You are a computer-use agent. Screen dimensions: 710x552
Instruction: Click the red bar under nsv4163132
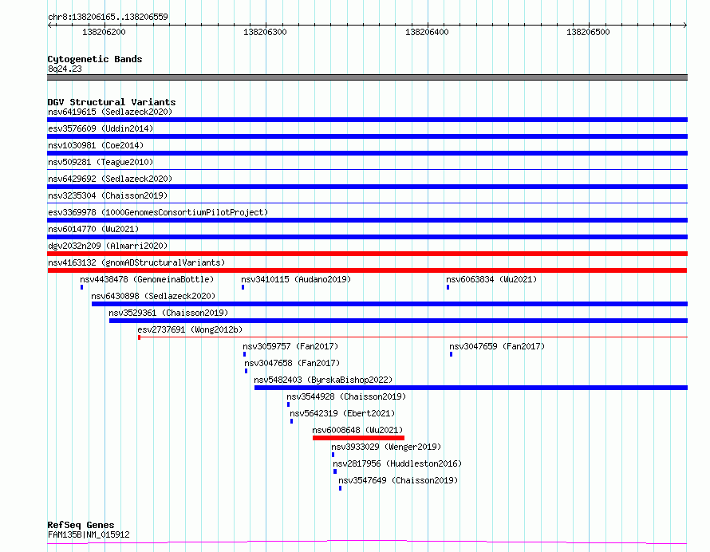367,270
